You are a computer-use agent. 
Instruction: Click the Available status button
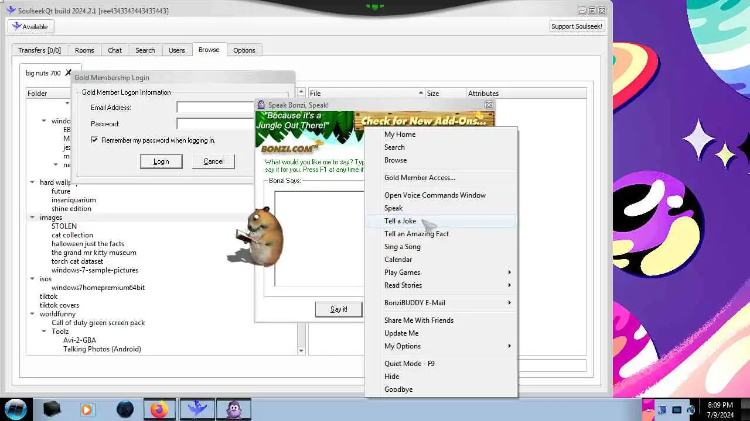click(30, 26)
